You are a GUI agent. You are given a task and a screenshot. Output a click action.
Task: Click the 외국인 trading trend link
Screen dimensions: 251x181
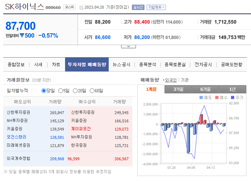[171, 80]
